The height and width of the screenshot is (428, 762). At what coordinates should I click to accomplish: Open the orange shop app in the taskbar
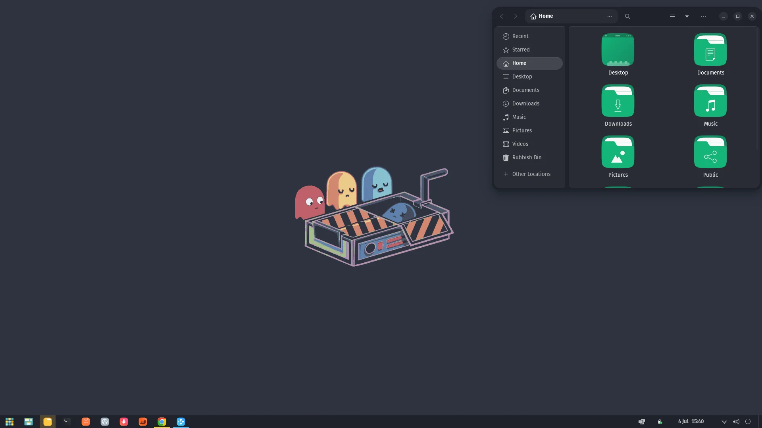pos(86,422)
